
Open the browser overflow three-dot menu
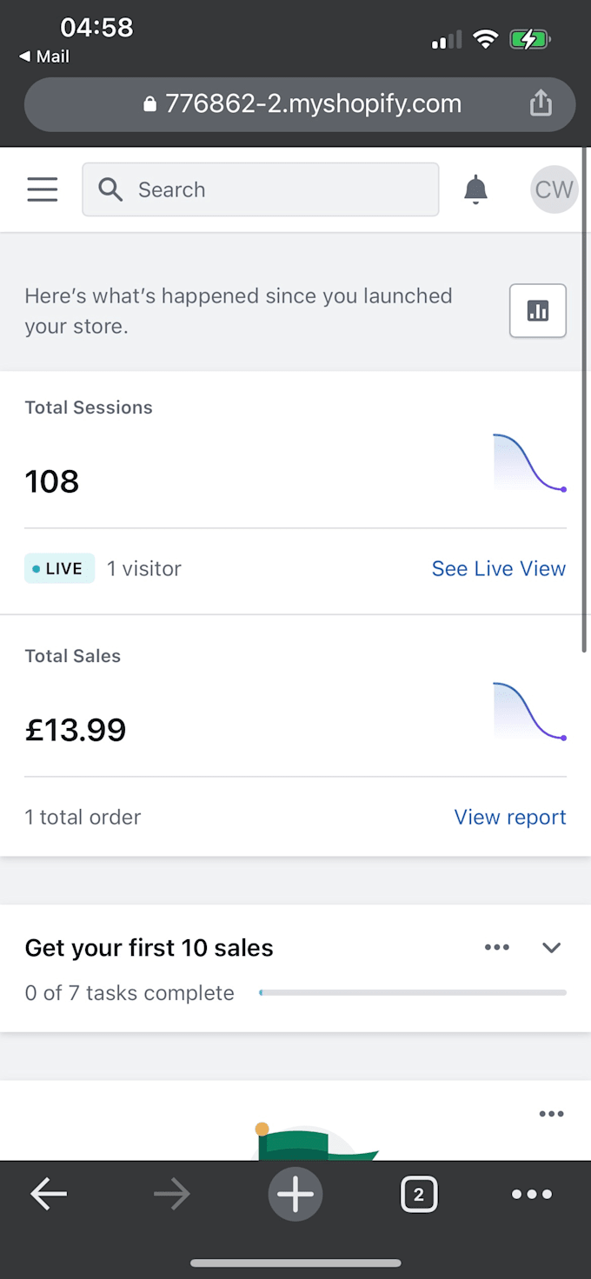(532, 1194)
